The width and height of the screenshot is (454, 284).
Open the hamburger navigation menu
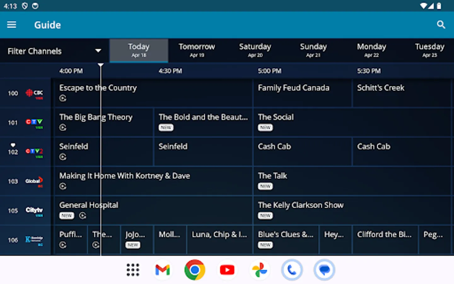point(12,25)
